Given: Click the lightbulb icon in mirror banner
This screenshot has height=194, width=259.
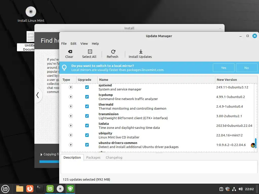Looking at the screenshot, I should (x=64, y=68).
